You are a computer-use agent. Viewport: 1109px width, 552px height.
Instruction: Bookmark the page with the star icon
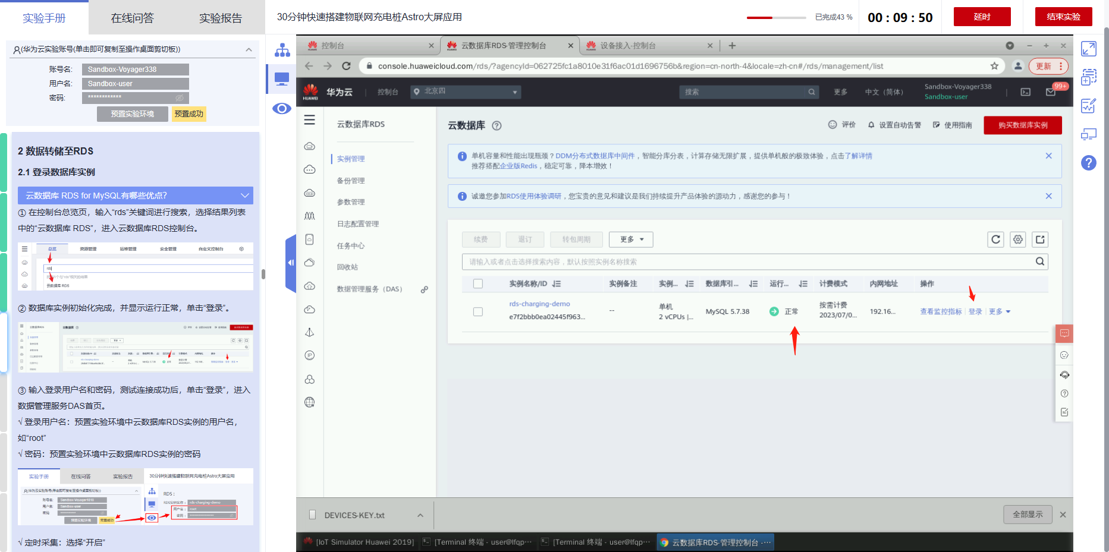(x=994, y=66)
